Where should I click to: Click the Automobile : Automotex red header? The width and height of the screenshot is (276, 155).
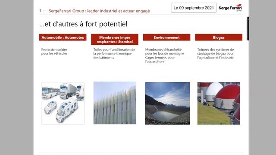(63, 37)
